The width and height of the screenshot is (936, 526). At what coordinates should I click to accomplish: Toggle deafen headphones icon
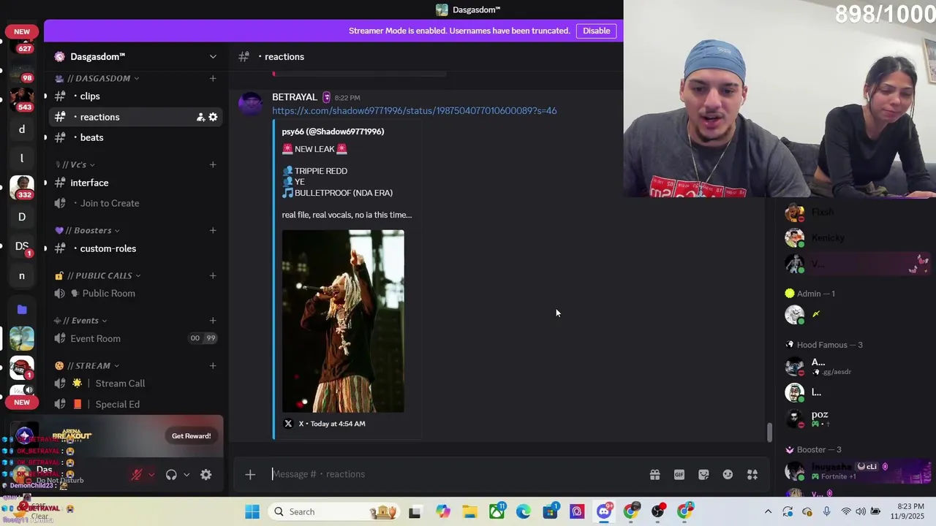pyautogui.click(x=171, y=474)
